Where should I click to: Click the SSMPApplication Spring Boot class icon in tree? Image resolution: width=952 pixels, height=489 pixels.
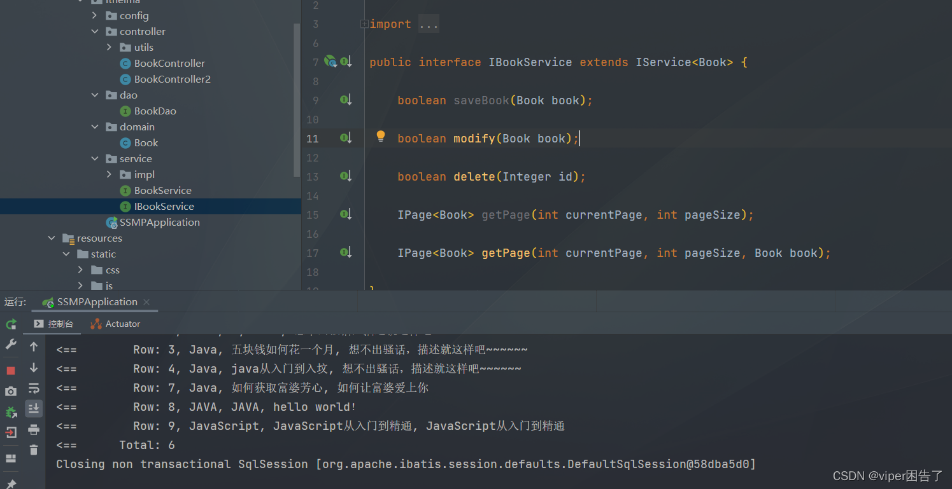pos(112,222)
